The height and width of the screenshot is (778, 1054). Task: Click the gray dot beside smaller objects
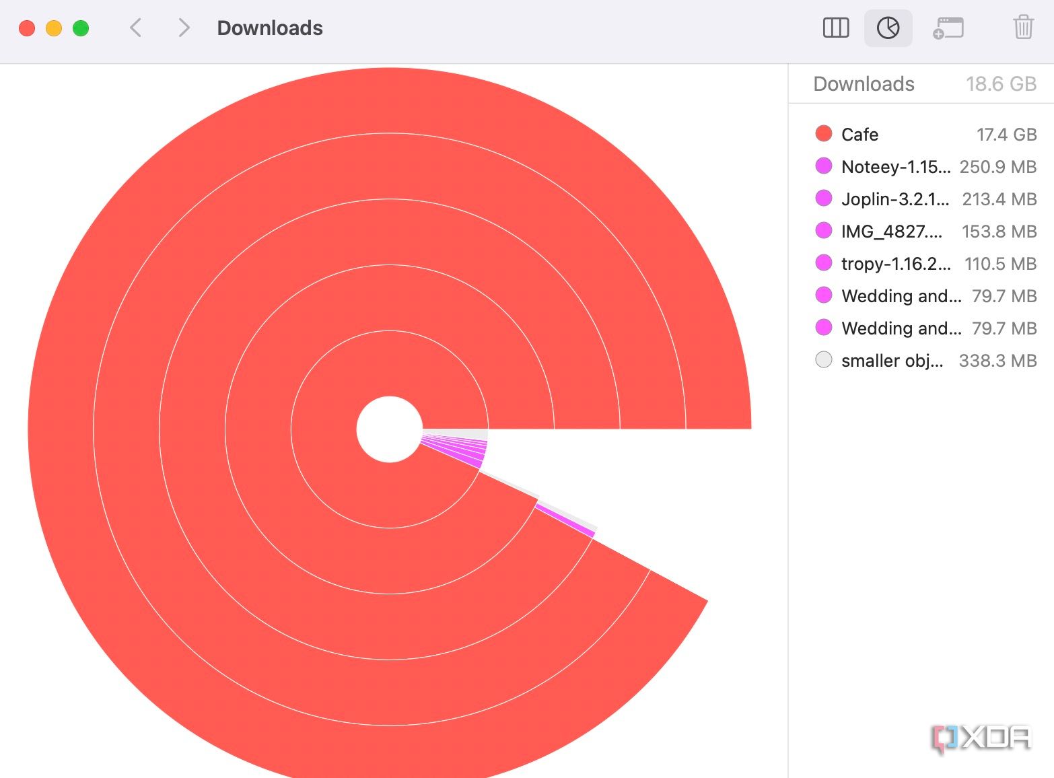[823, 360]
